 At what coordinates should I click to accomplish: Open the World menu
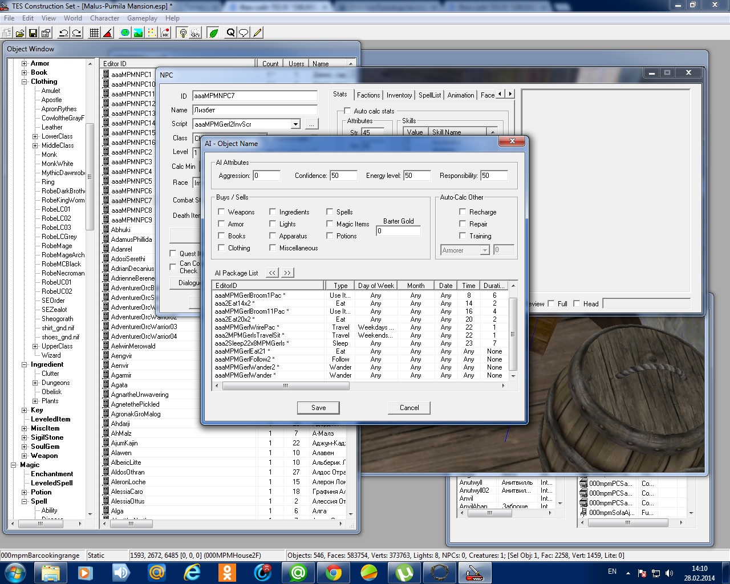coord(72,18)
